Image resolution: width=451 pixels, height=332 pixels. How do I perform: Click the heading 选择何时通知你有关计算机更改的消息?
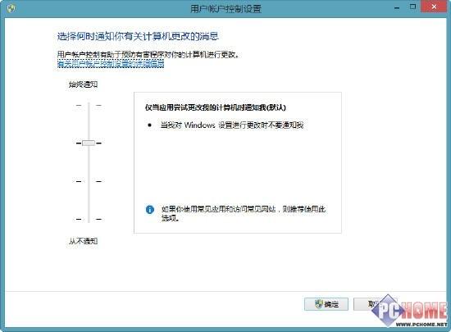(138, 37)
